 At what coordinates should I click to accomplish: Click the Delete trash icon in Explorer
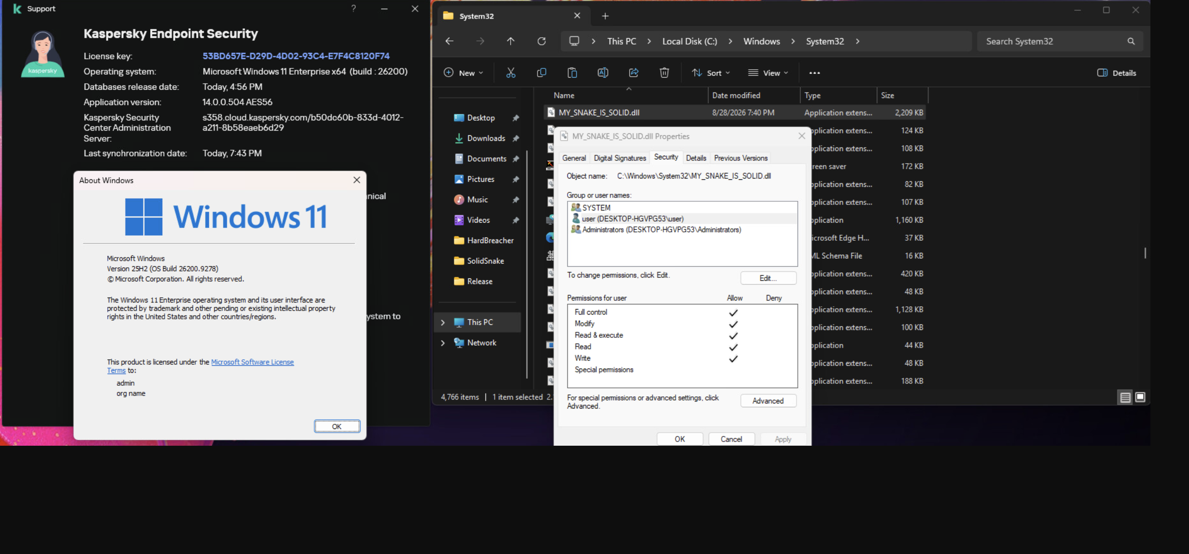click(x=664, y=73)
